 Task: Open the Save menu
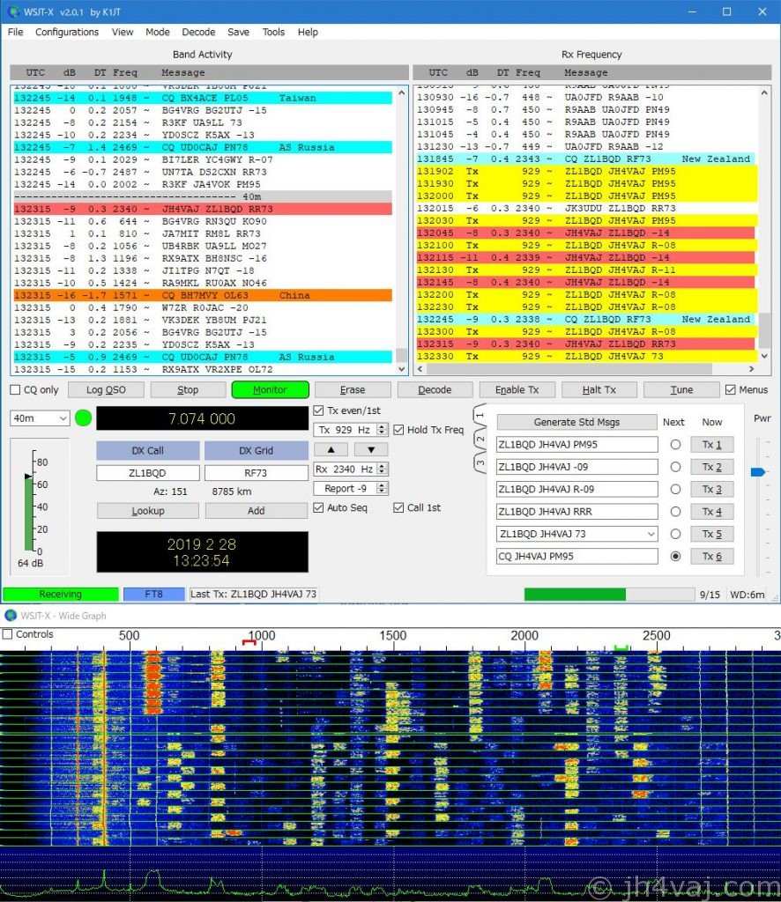[238, 33]
